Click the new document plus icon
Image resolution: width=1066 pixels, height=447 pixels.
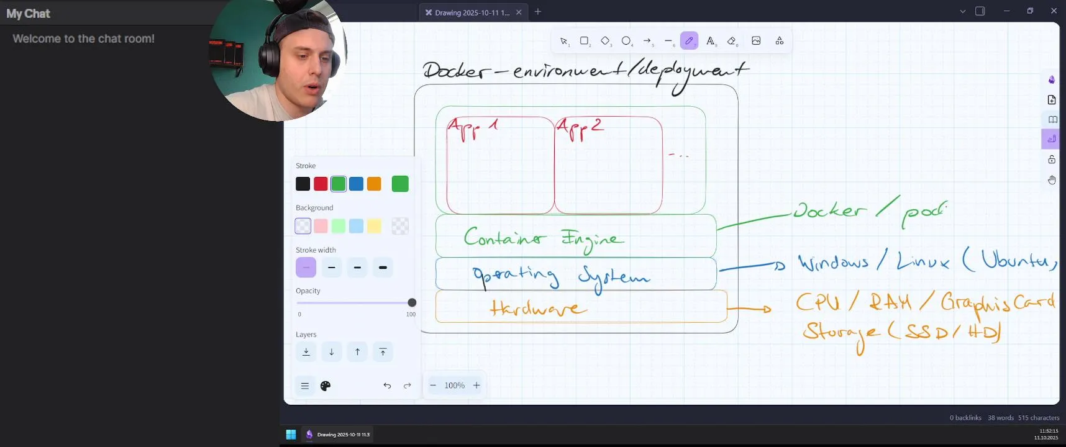[1052, 99]
